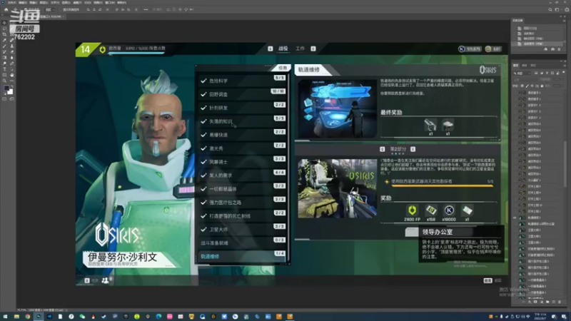This screenshot has width=571, height=321.
Task: Open the Edit Toolbar three-dots icon
Action: pyautogui.click(x=11, y=81)
